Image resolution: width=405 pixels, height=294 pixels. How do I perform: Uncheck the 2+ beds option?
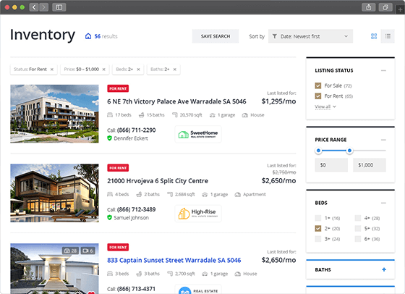pyautogui.click(x=318, y=229)
